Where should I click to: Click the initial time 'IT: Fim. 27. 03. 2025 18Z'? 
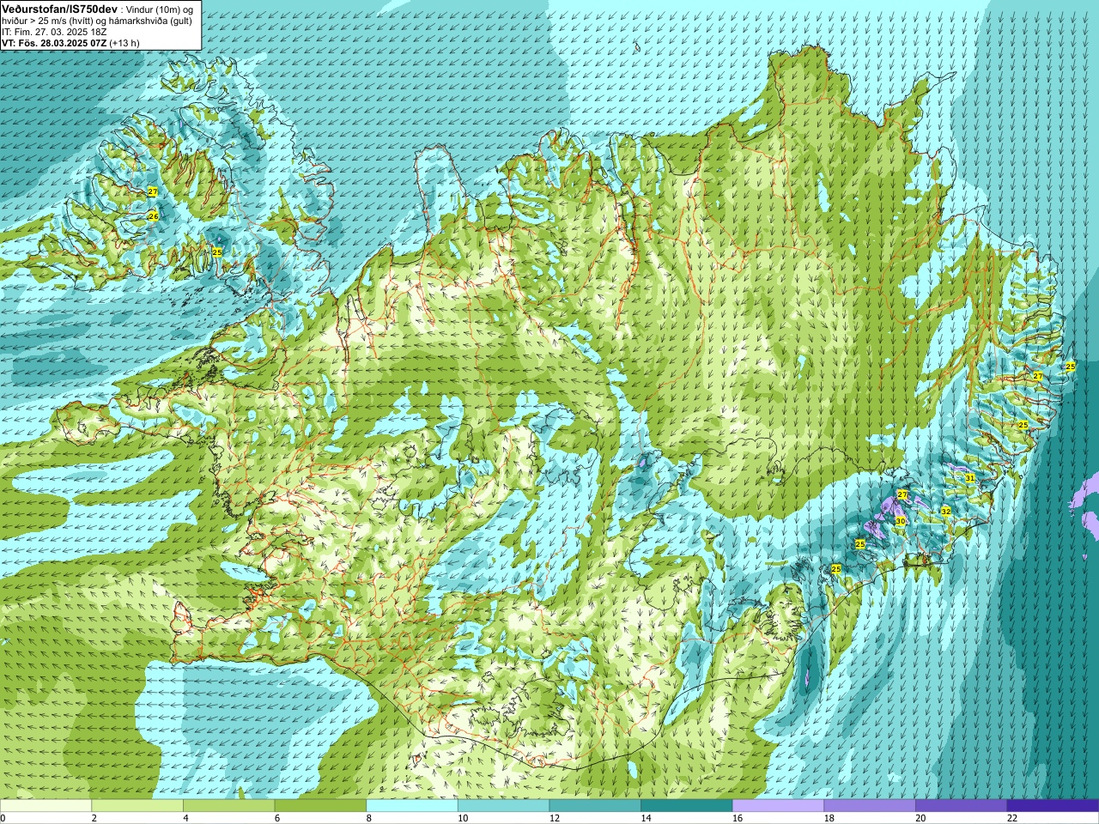(x=54, y=31)
